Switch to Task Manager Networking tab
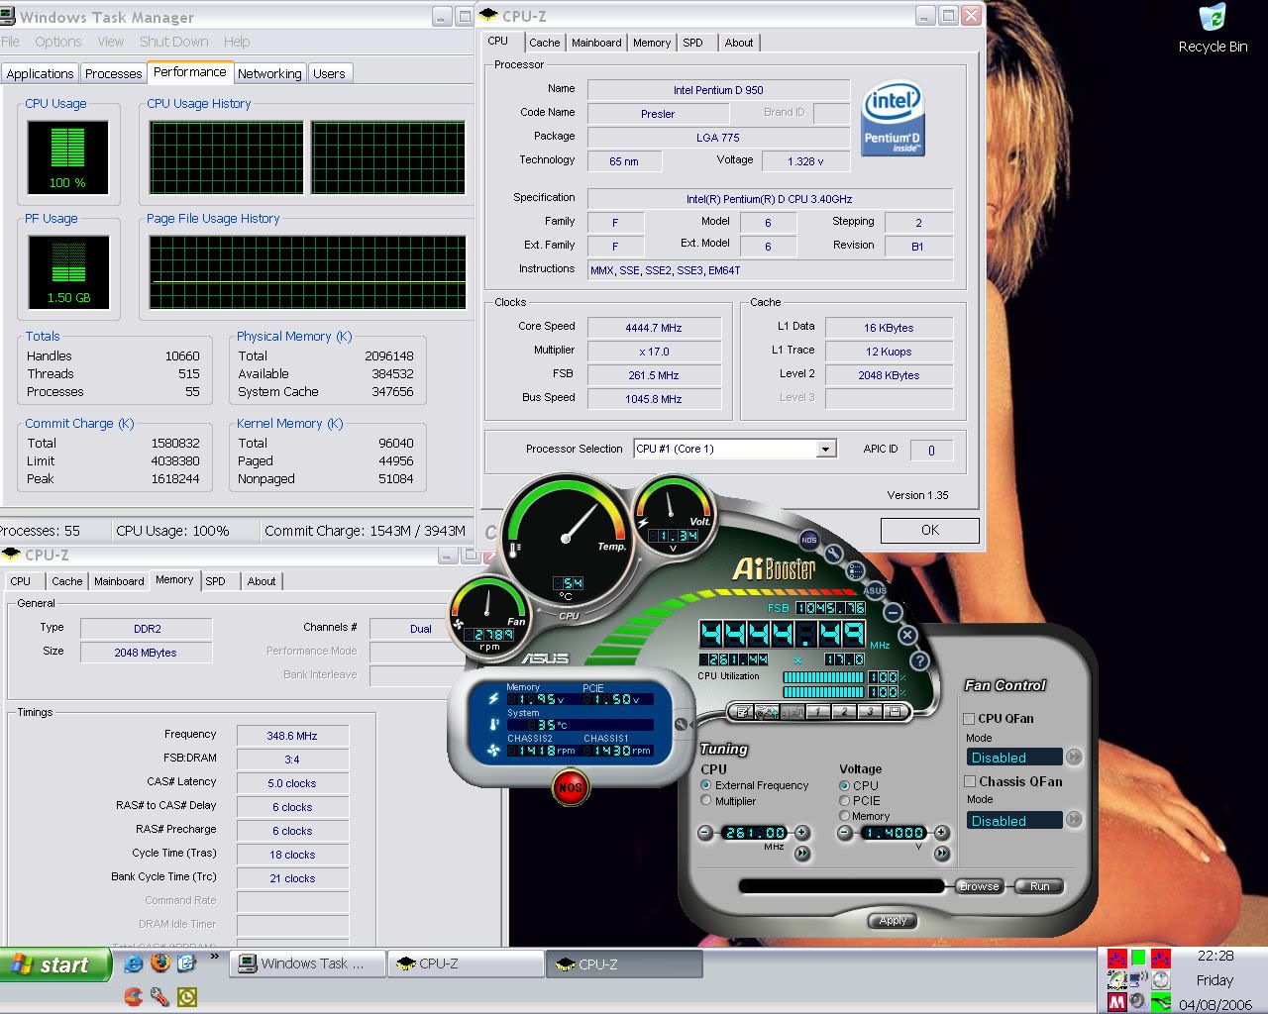This screenshot has width=1268, height=1014. tap(269, 73)
